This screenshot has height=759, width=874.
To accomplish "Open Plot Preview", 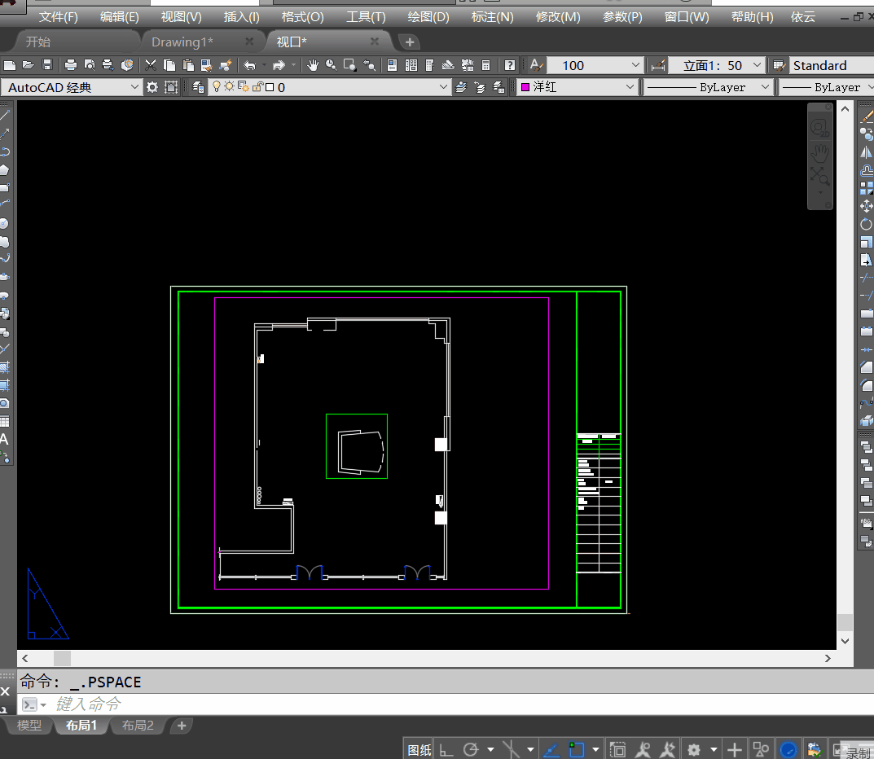I will [x=89, y=65].
